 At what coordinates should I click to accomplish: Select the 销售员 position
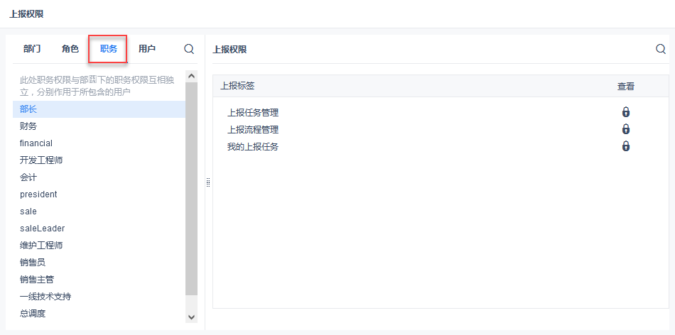99,263
